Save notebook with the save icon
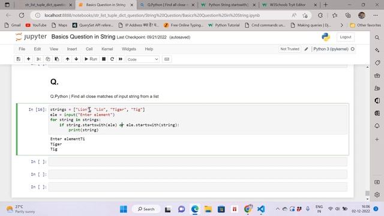This screenshot has width=384, height=216. 19,59
